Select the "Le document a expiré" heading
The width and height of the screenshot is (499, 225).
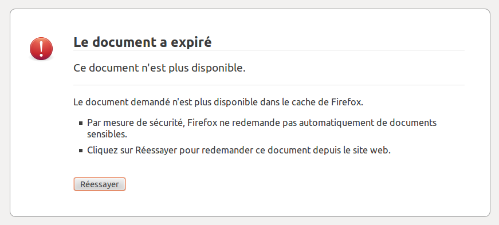coord(143,42)
